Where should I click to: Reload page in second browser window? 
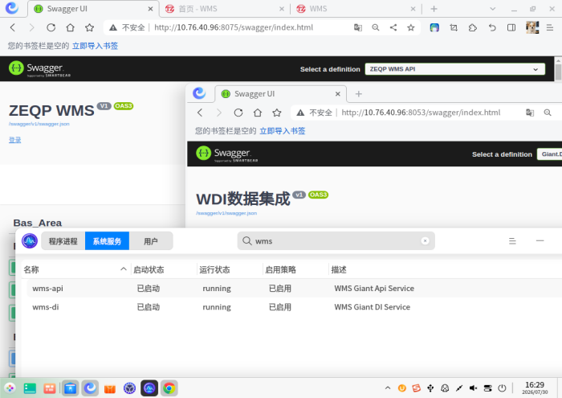[238, 113]
